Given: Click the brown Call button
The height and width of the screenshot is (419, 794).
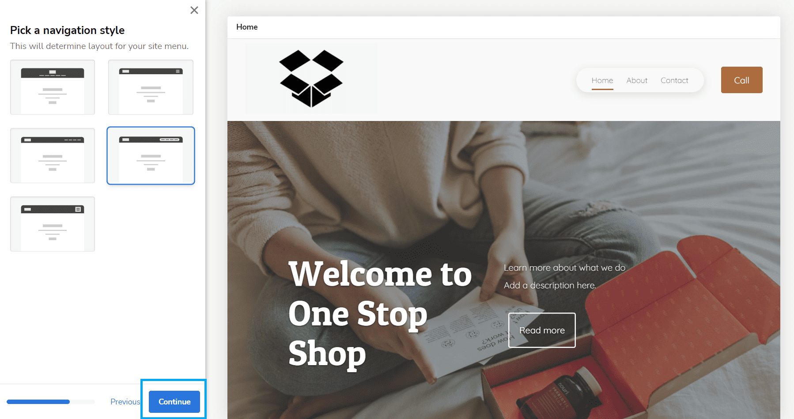Looking at the screenshot, I should pos(741,80).
